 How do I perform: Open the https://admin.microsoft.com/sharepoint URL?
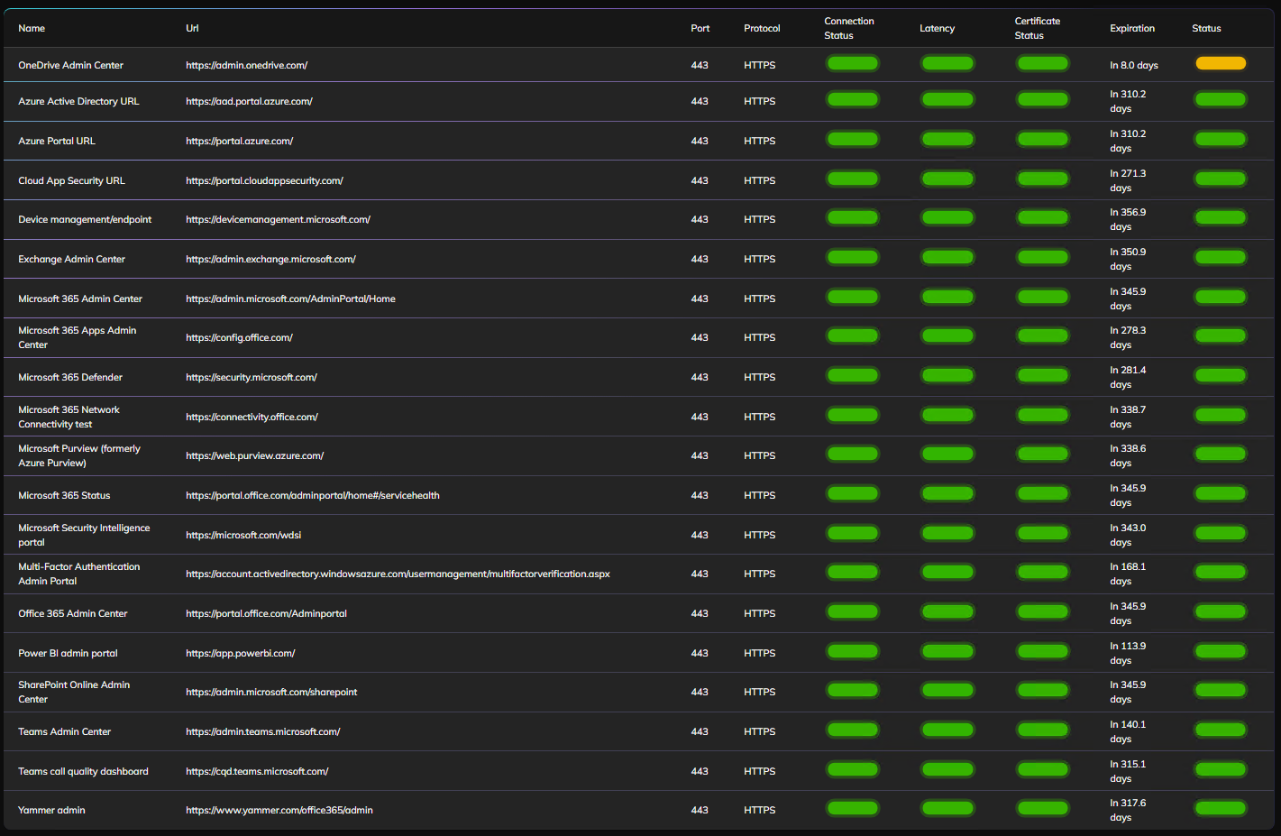pyautogui.click(x=272, y=692)
